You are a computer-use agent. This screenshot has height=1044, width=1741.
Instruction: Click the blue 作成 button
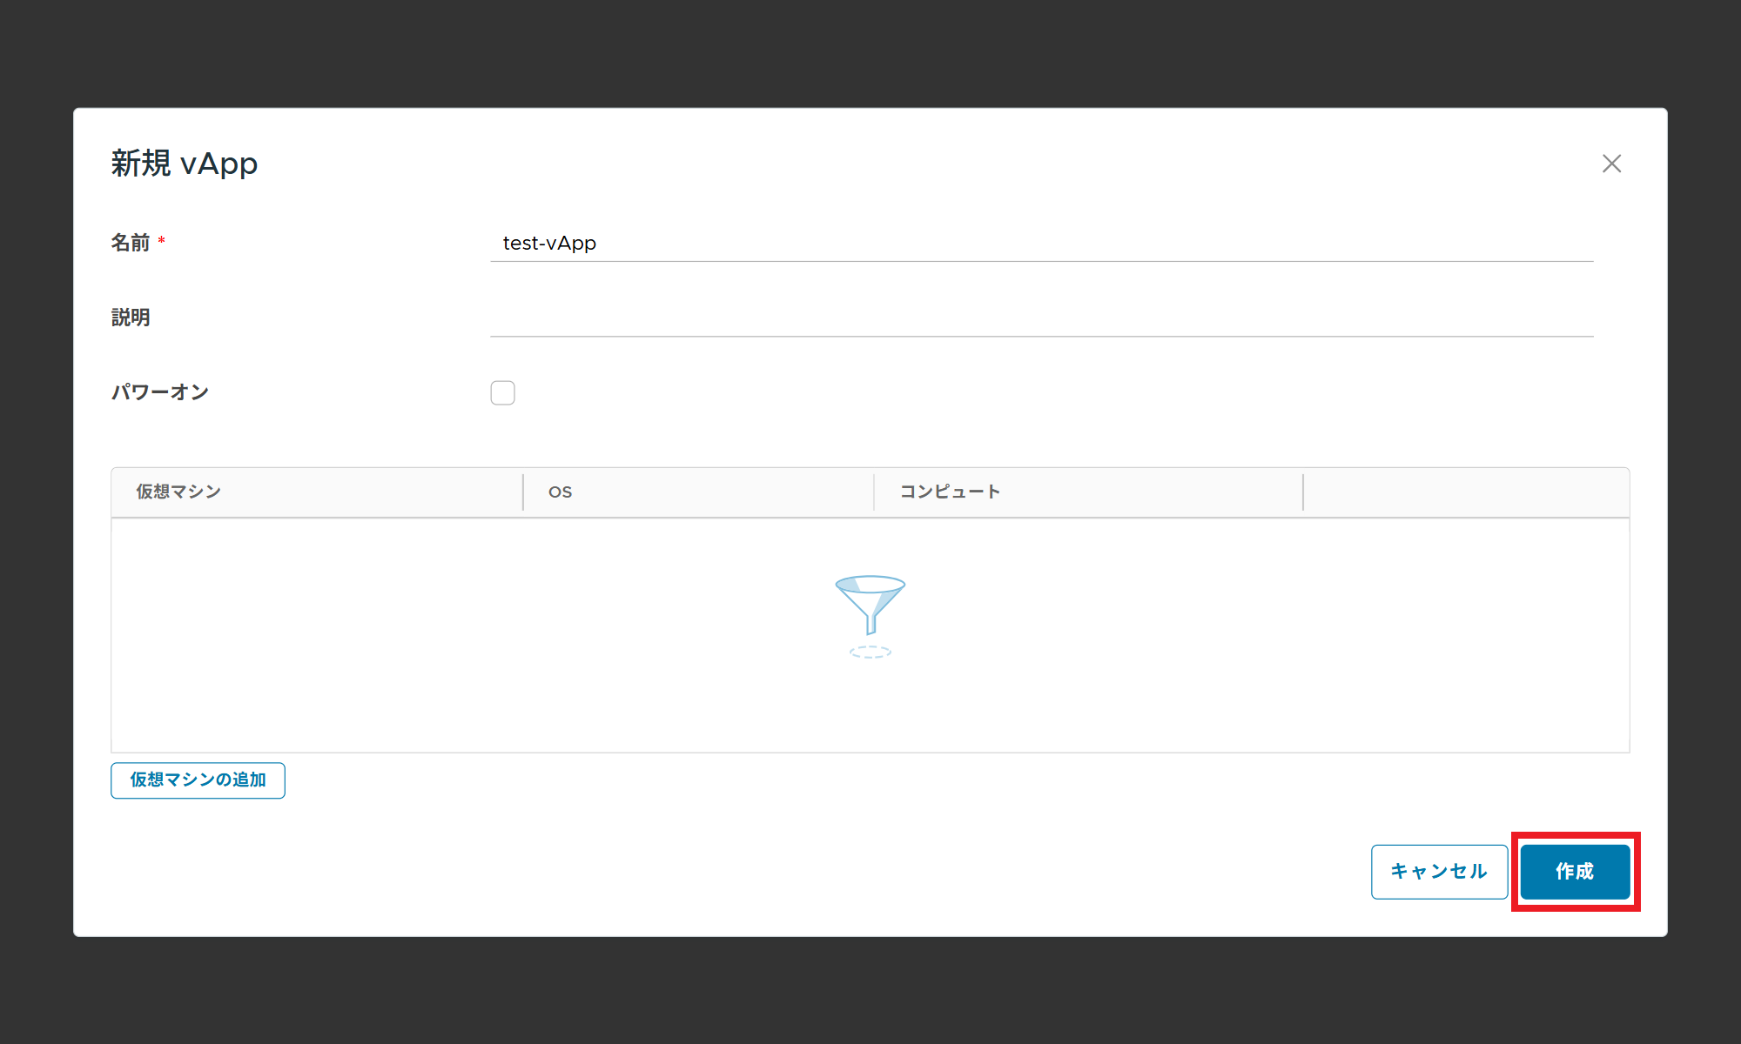point(1574,871)
